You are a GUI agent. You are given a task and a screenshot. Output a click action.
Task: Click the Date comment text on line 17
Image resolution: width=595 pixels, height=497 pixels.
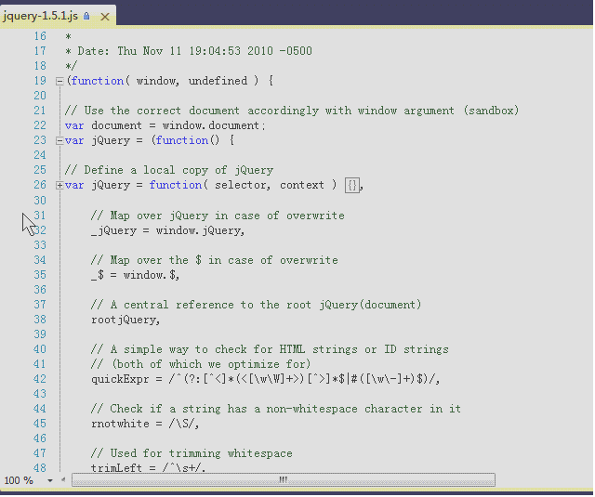[x=189, y=51]
